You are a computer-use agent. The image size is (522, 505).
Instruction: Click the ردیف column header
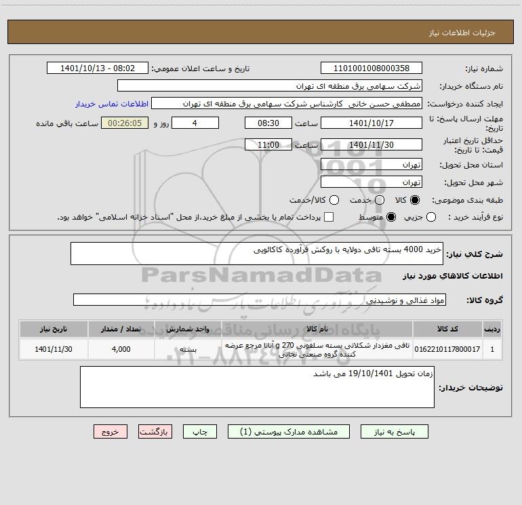[492, 329]
